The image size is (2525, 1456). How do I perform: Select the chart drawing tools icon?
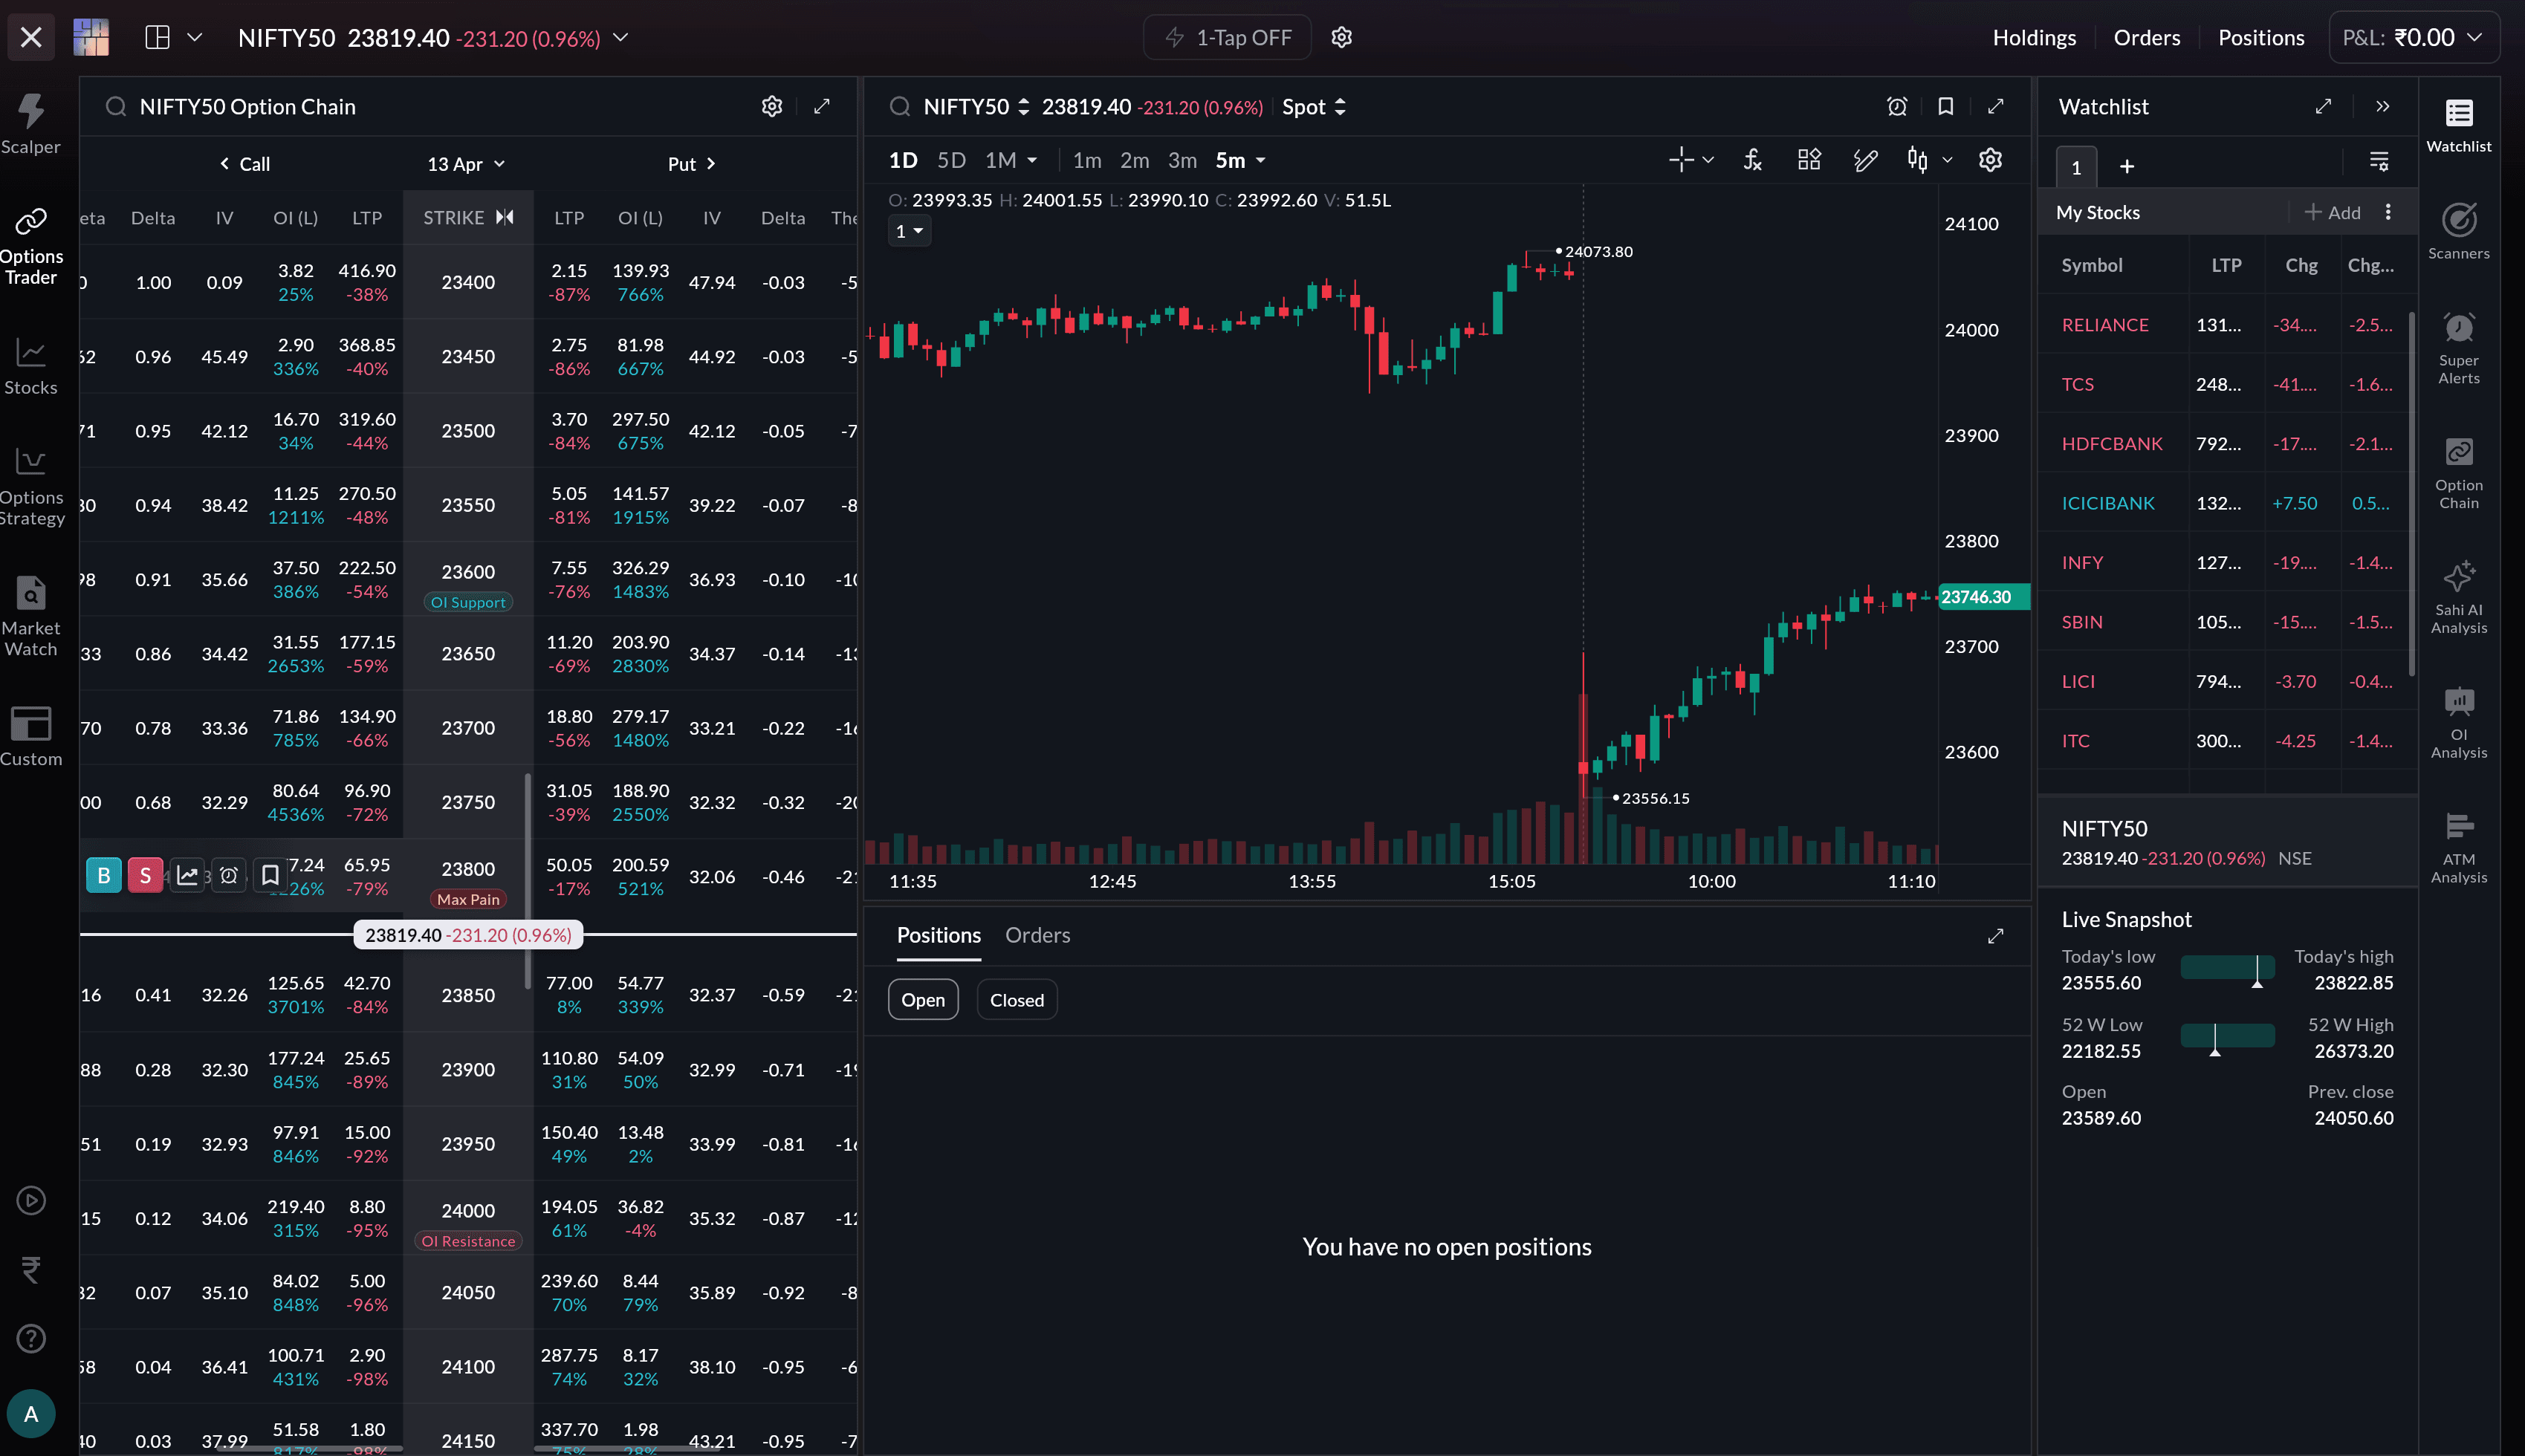1865,160
